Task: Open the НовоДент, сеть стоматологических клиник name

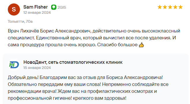Action: coord(73,62)
